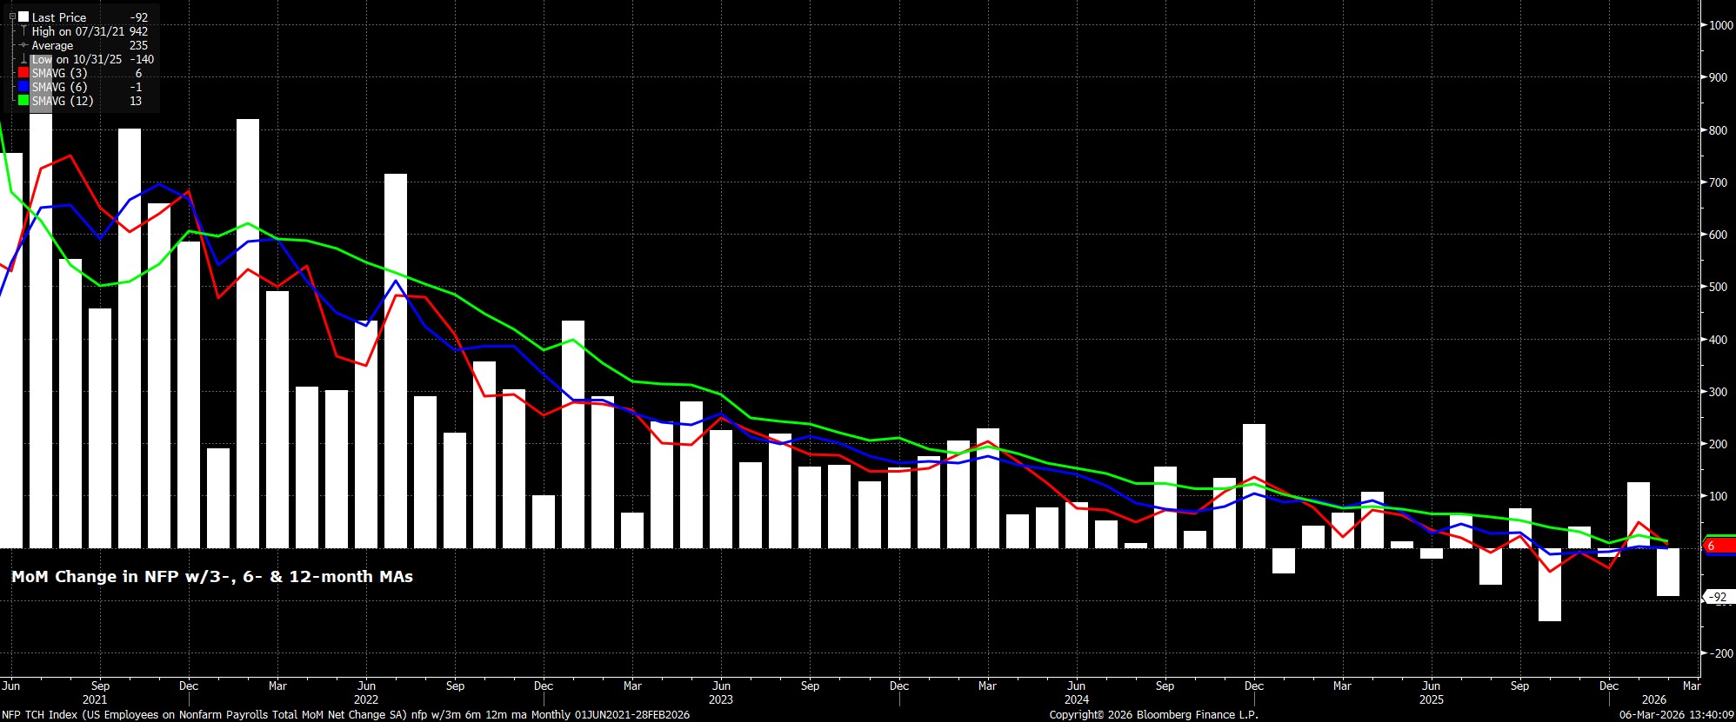Collapse the legend using the minus box
1736x722 pixels.
pyautogui.click(x=12, y=17)
